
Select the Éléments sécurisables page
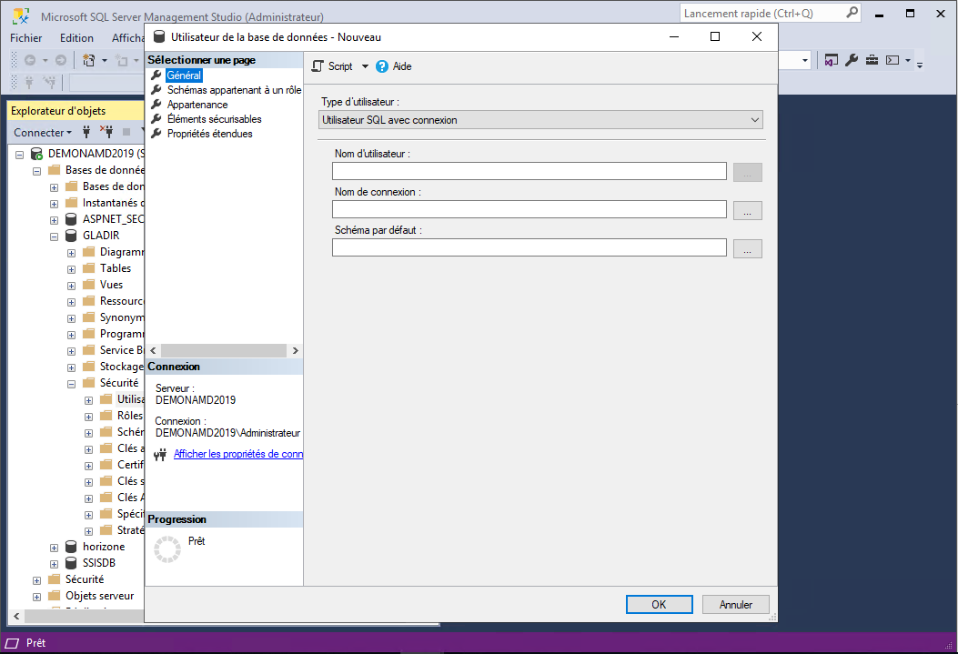(214, 119)
